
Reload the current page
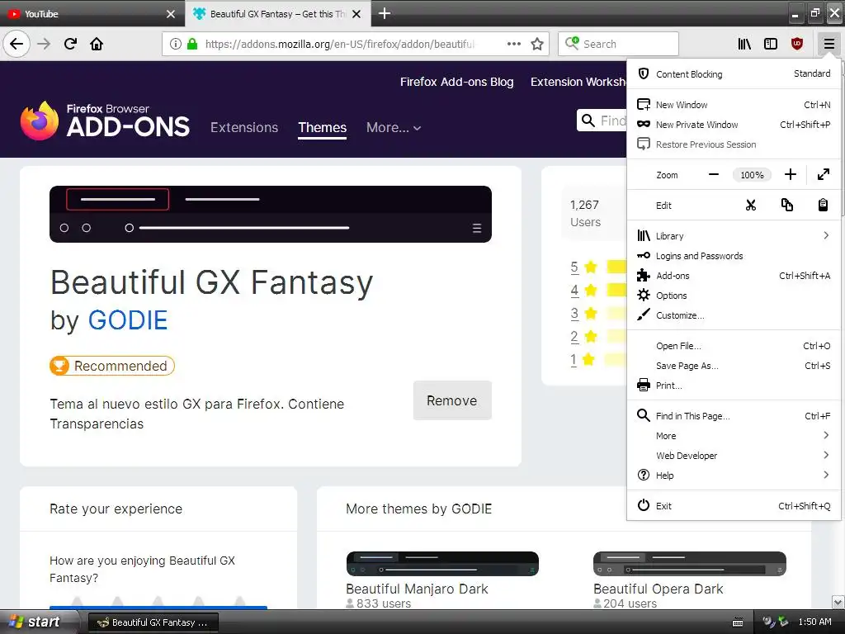[70, 44]
